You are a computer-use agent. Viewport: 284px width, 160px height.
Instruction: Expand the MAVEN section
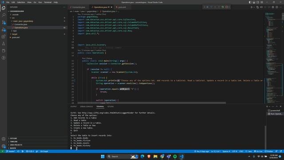tap(37, 148)
